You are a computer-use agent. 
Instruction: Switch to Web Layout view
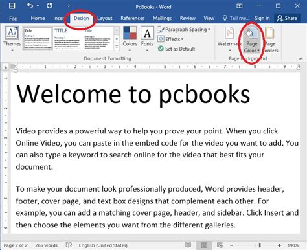coord(220,245)
